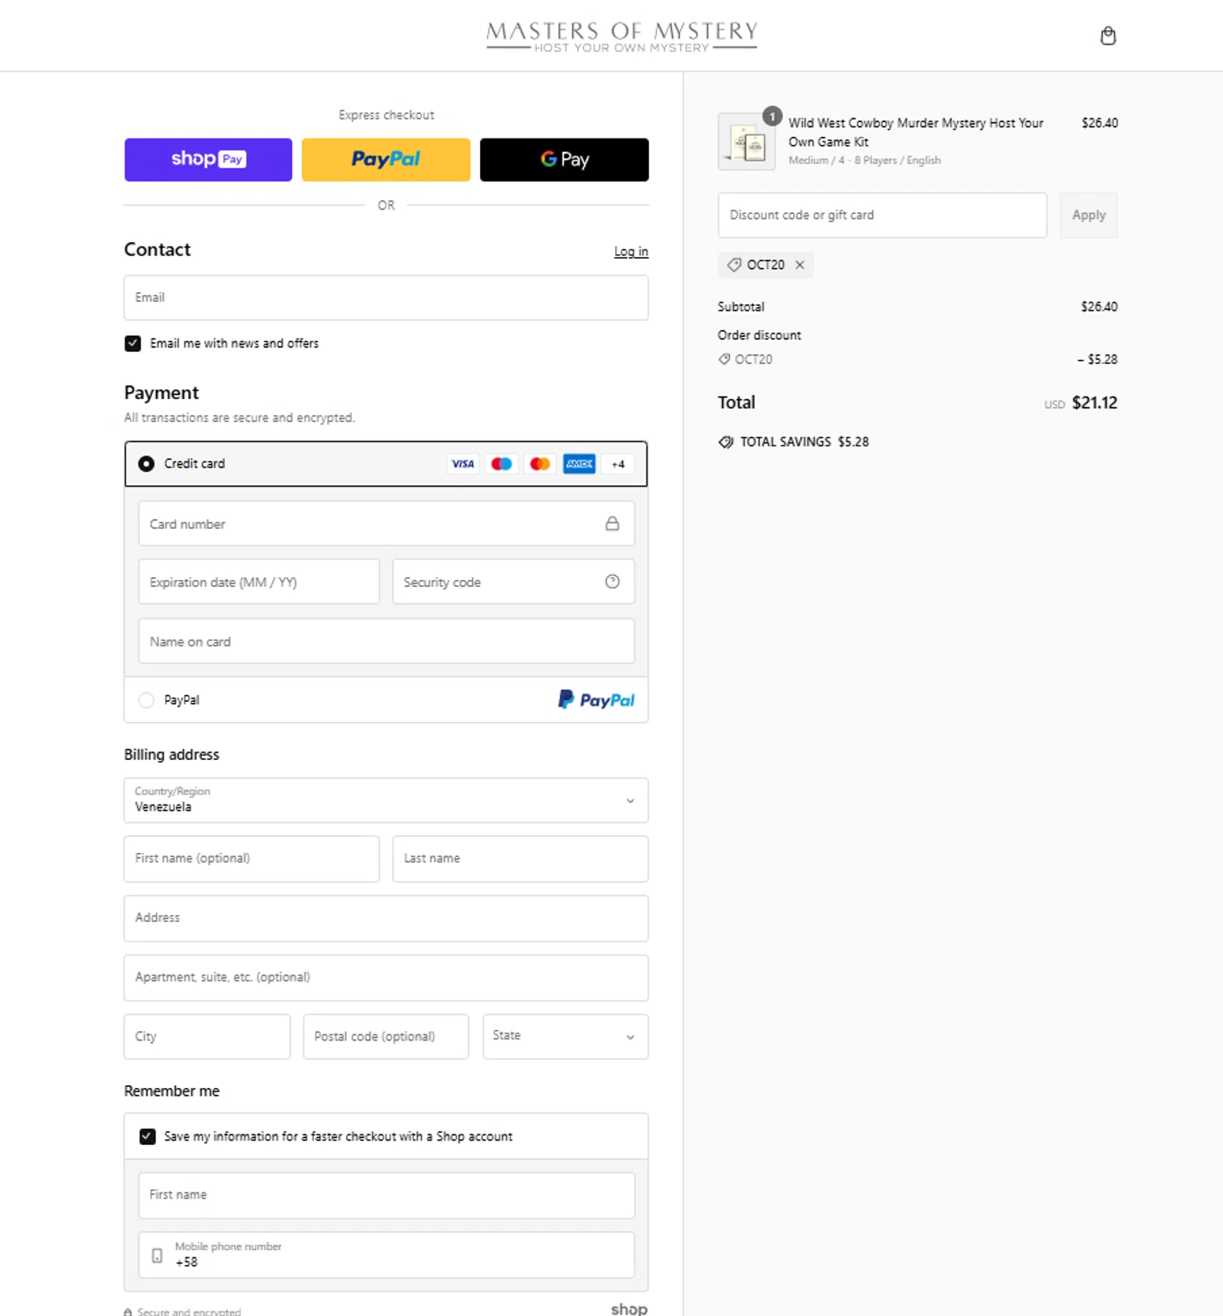Viewport: 1223px width, 1316px height.
Task: Click the Log in link
Action: tap(631, 252)
